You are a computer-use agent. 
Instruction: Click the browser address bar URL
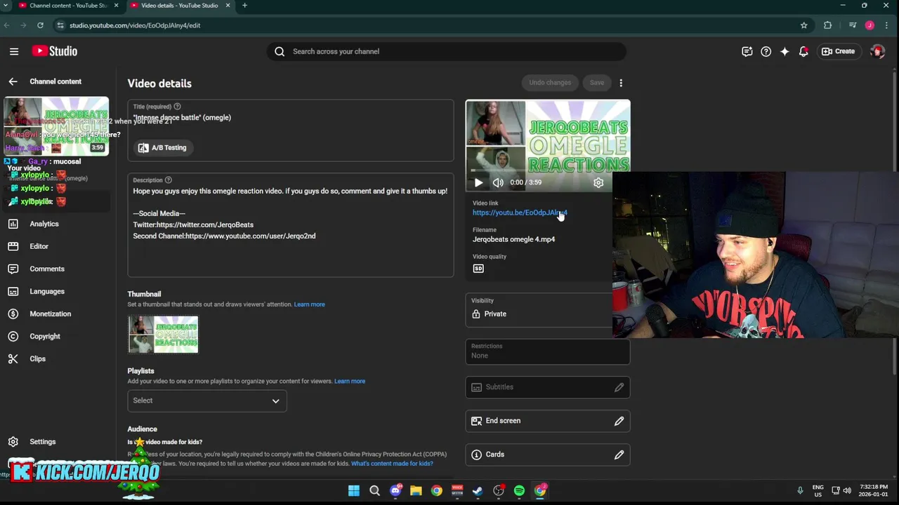pyautogui.click(x=135, y=25)
